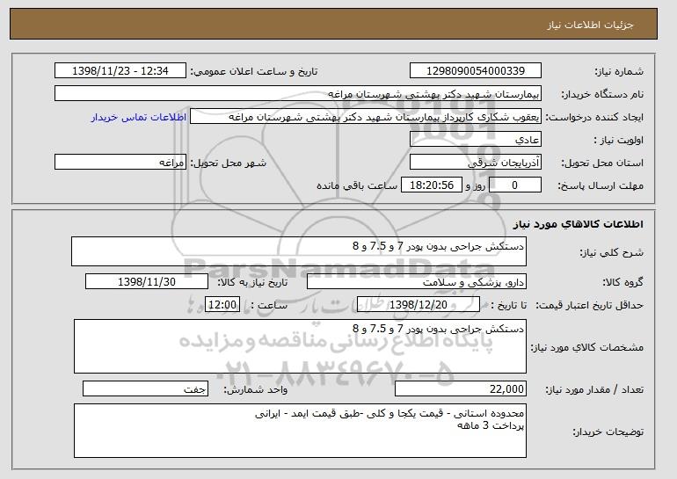Click the text ساعت باقی مانده
This screenshot has height=479, width=677.
(357, 186)
